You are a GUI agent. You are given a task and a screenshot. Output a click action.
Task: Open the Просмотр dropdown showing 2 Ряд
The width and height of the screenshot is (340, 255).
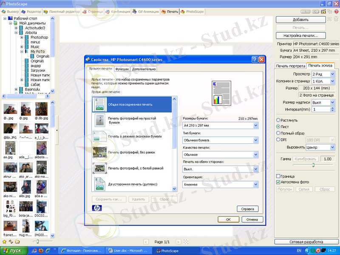323,74
